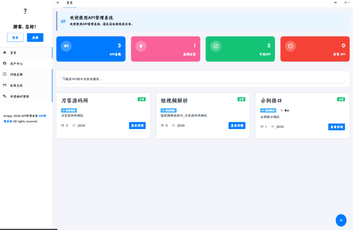Click the API管理系统 footer link
The image size is (353, 230).
pyautogui.click(x=25, y=119)
